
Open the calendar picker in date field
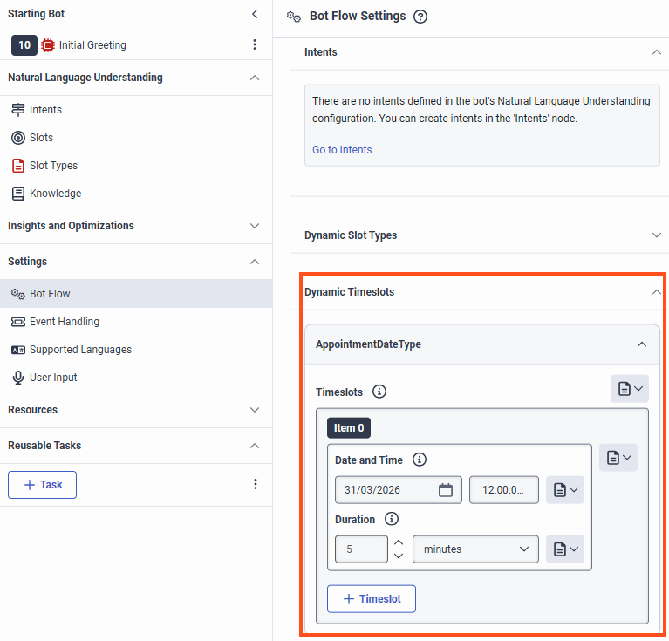(446, 490)
